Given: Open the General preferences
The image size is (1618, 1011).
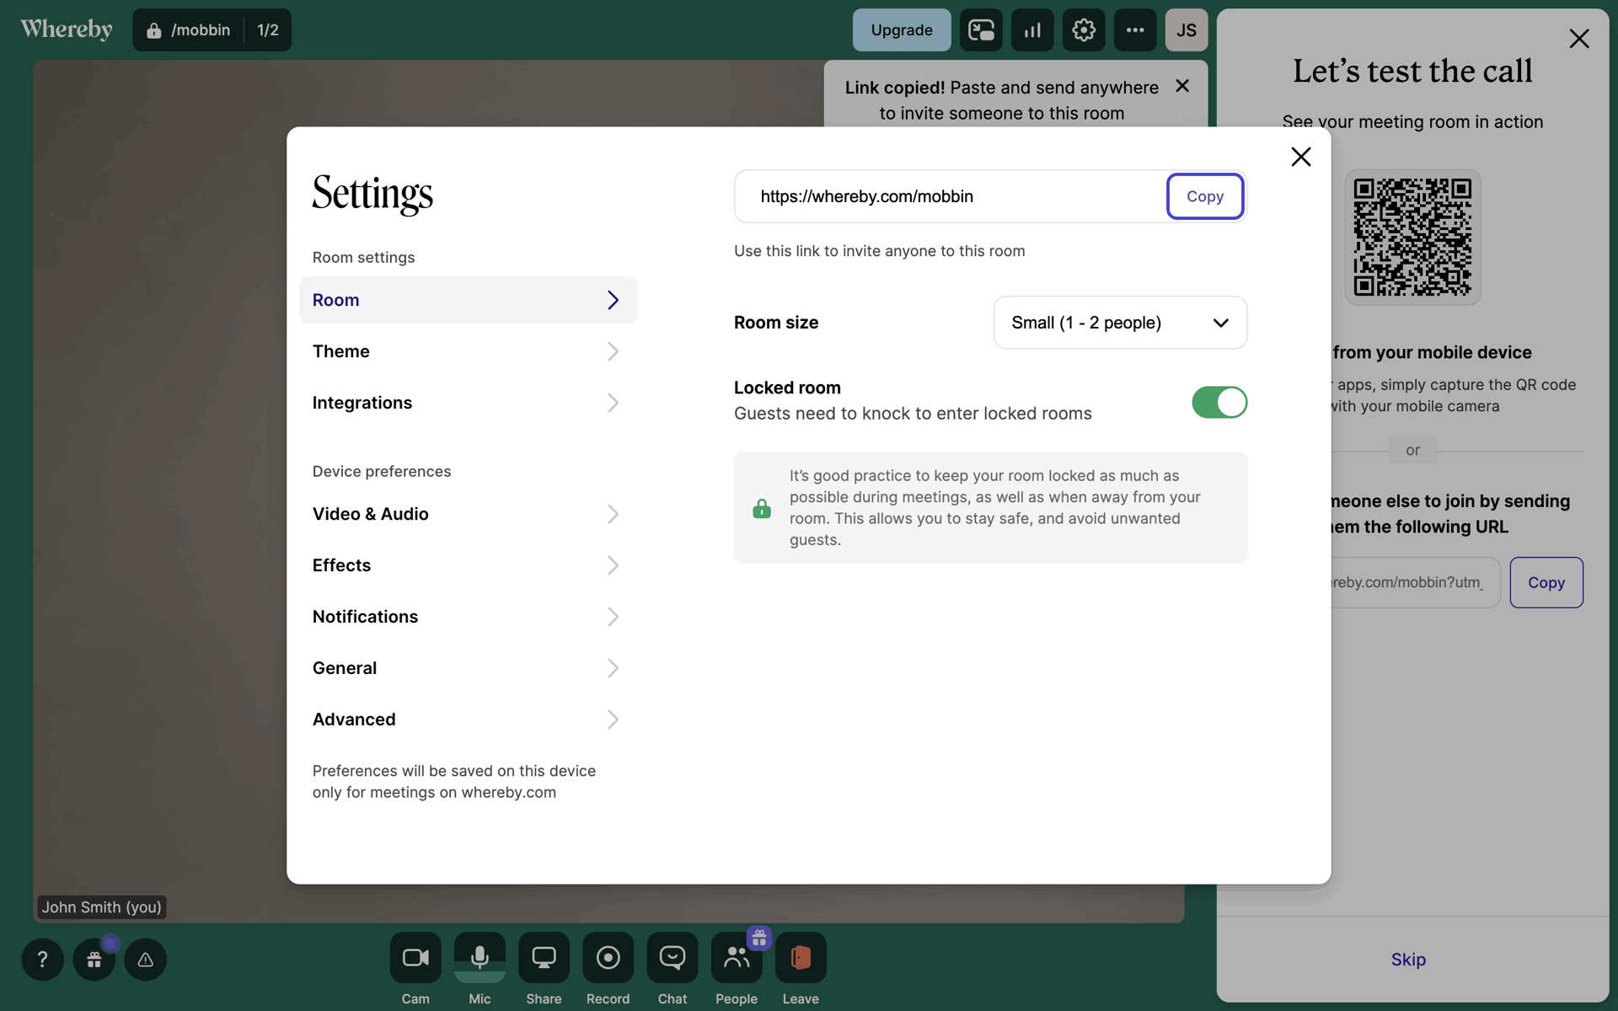Looking at the screenshot, I should tap(469, 668).
